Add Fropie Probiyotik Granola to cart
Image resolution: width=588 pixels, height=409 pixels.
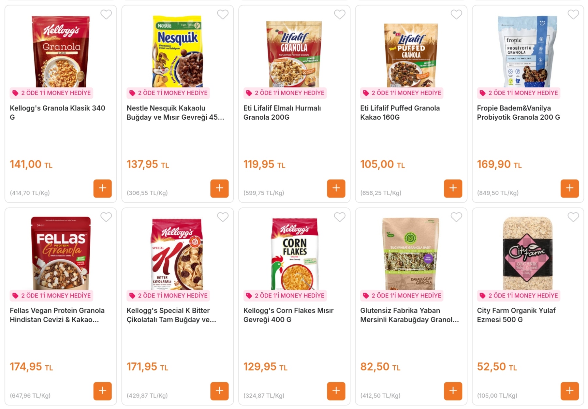pos(569,188)
